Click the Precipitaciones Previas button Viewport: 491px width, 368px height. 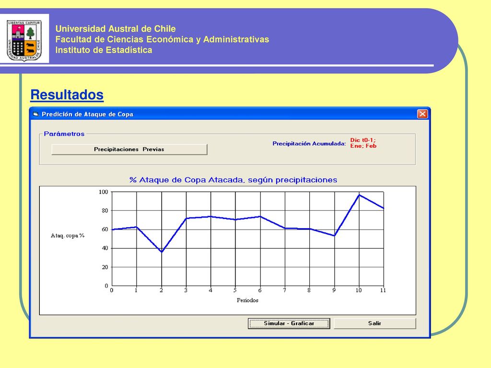pos(129,149)
